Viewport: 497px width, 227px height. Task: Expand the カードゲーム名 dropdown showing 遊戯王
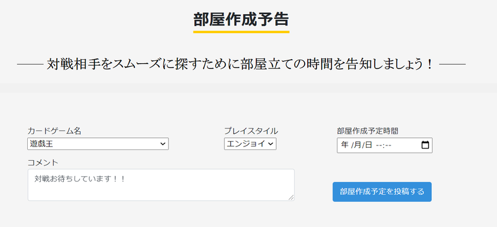(98, 144)
